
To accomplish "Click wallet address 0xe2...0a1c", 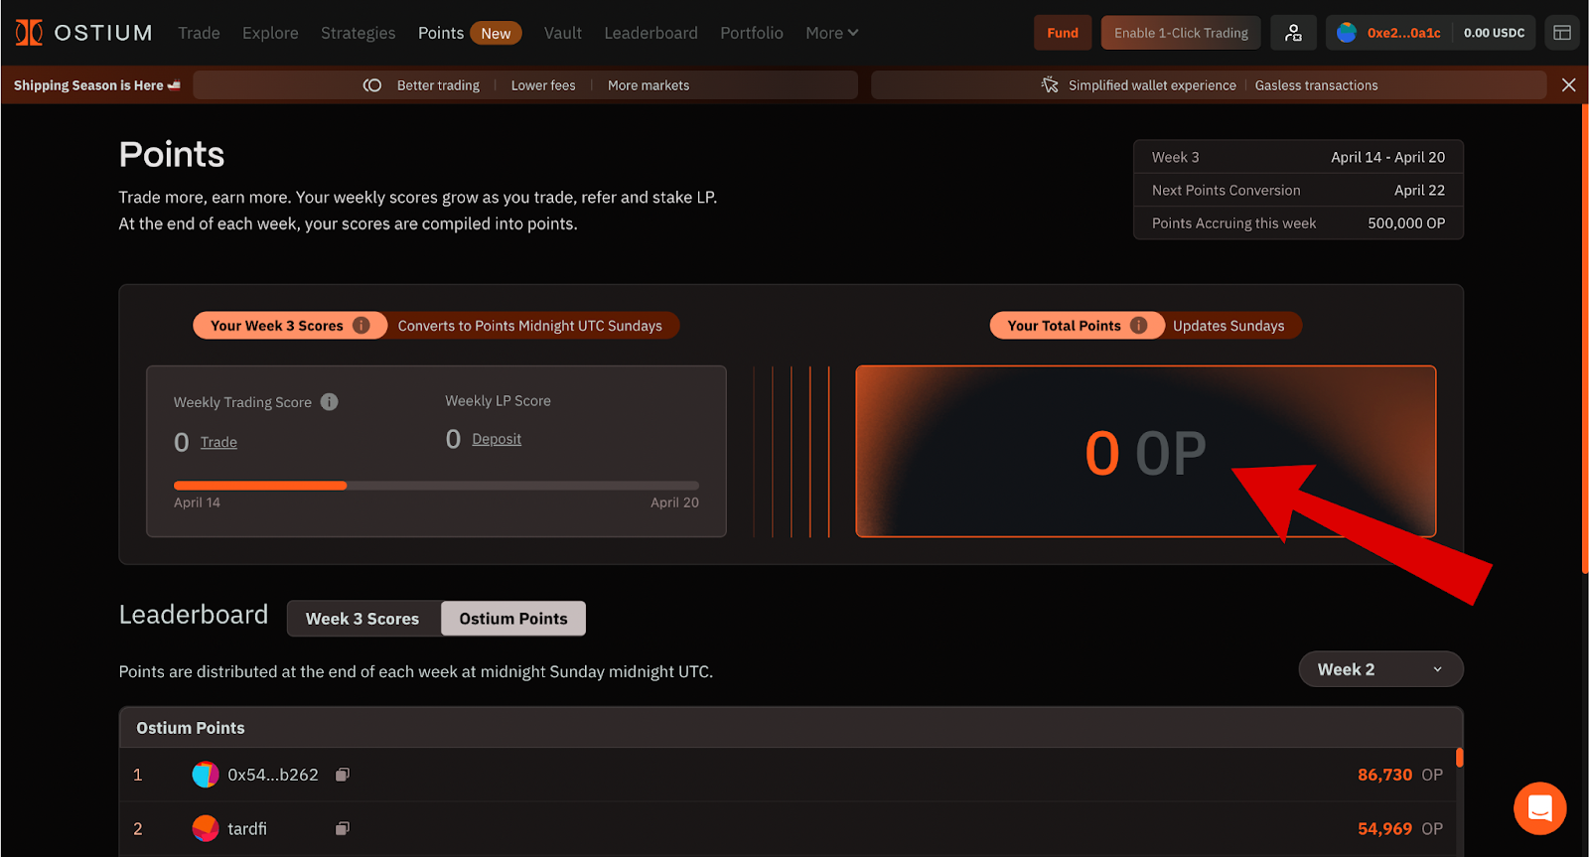I will [x=1403, y=33].
